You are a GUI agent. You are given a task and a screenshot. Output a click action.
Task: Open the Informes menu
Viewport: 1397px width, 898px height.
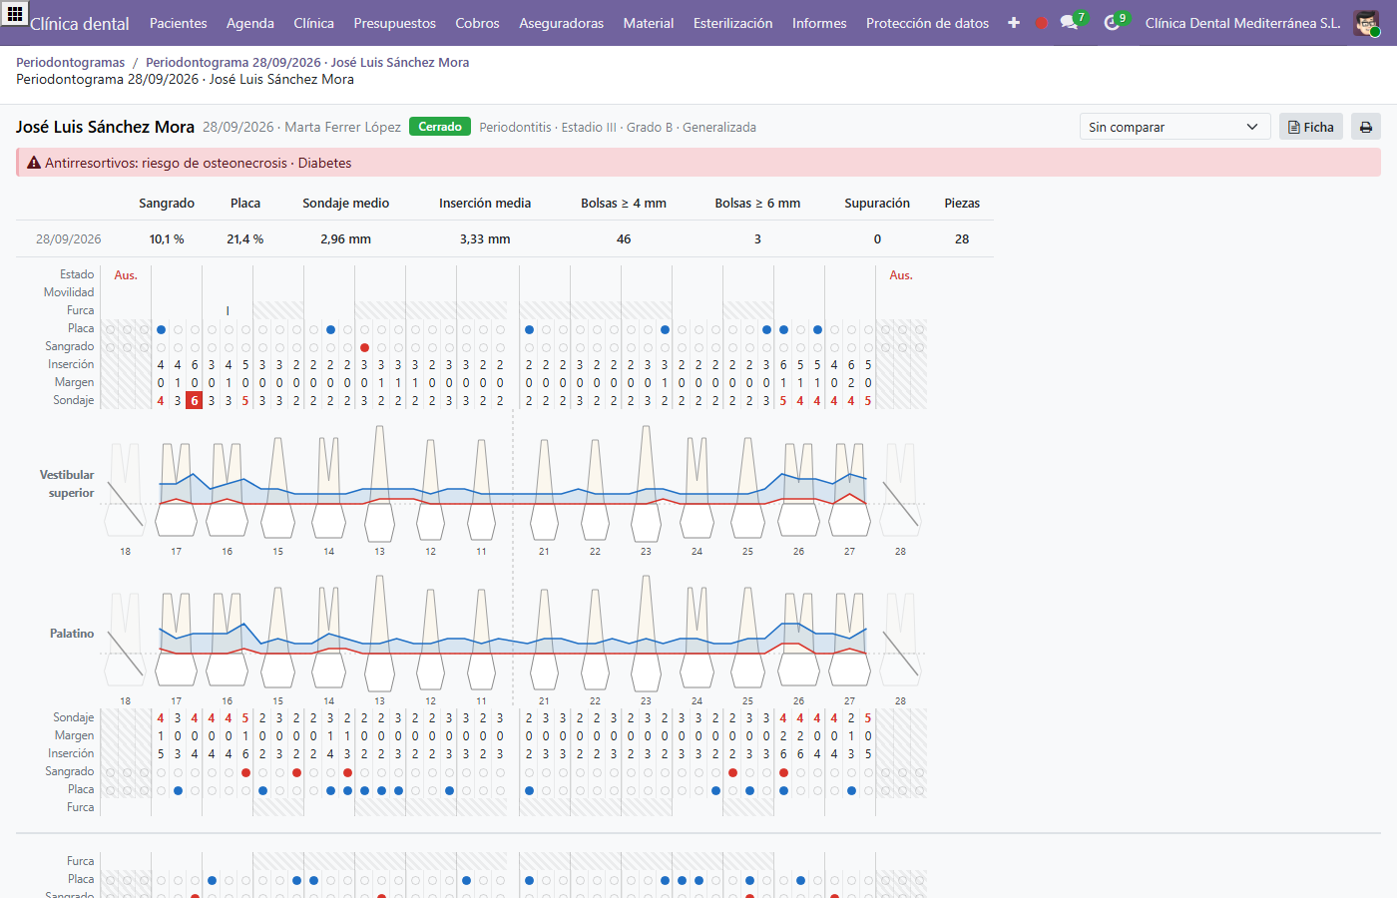click(819, 23)
